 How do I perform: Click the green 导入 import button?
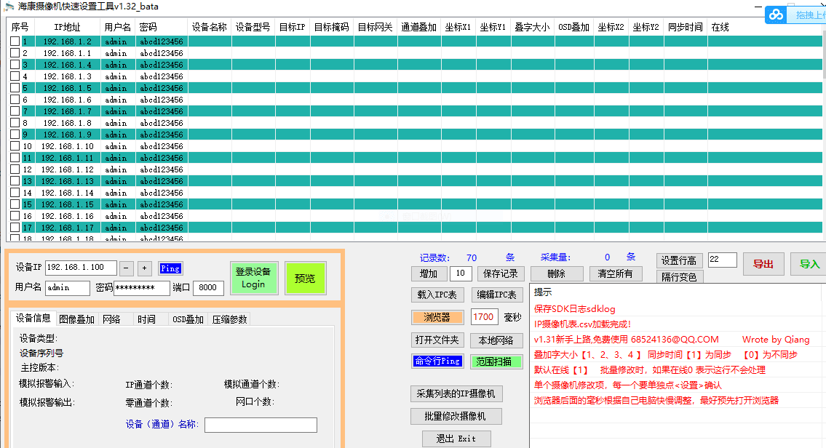coord(809,264)
